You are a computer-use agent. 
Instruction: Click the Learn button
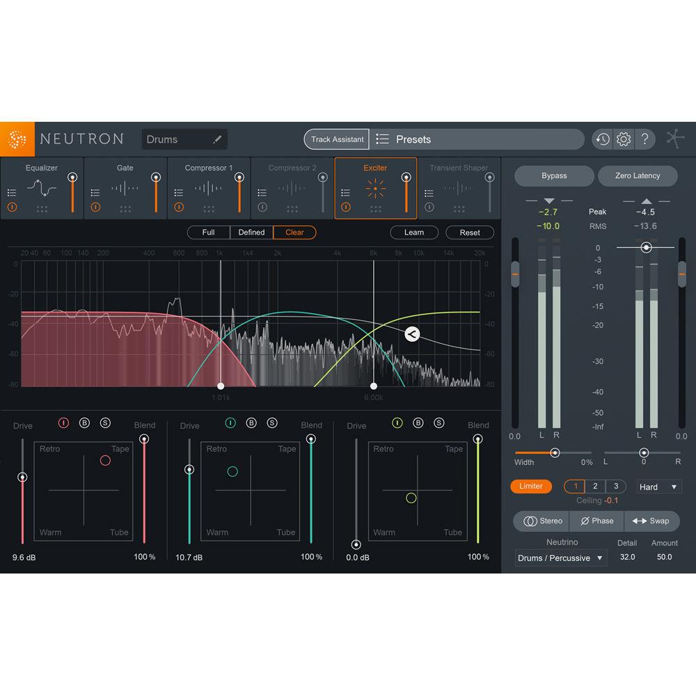414,232
